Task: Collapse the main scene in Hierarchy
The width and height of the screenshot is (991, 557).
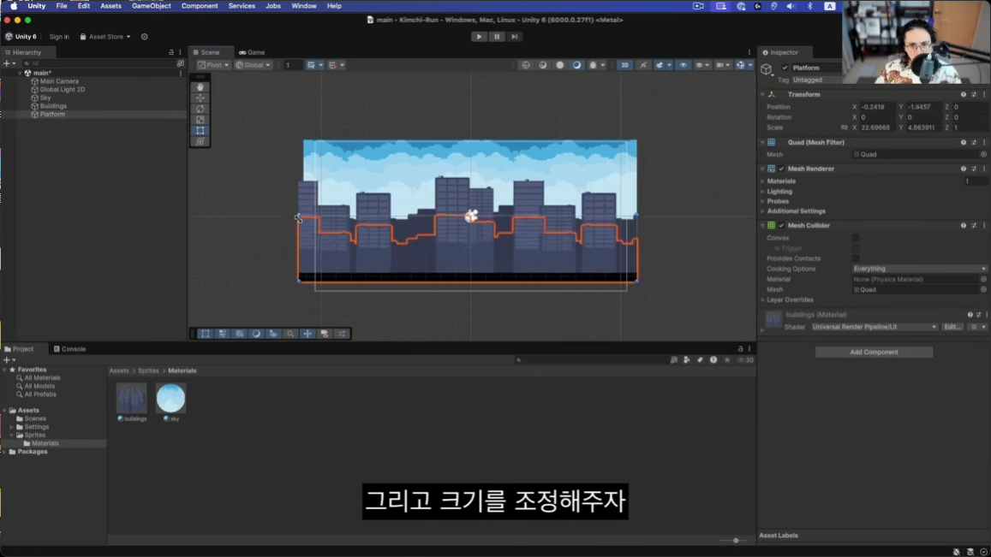Action: [21, 74]
